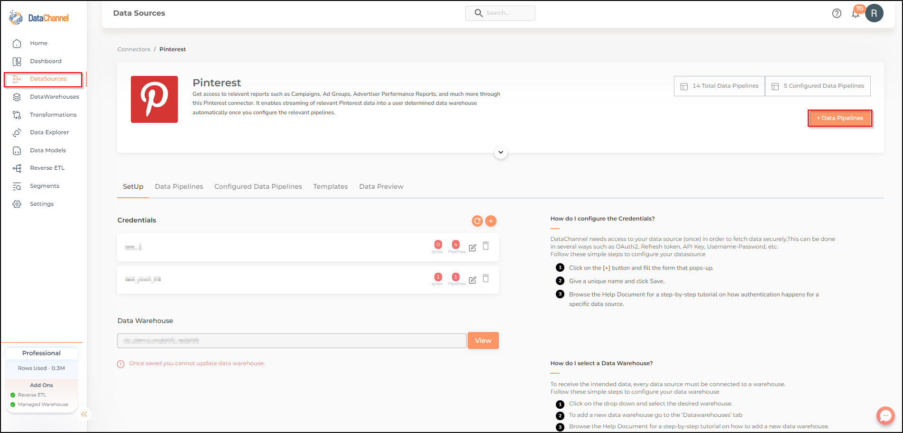Open the chat support bubble
Viewport: 903px width, 433px height.
pos(885,416)
